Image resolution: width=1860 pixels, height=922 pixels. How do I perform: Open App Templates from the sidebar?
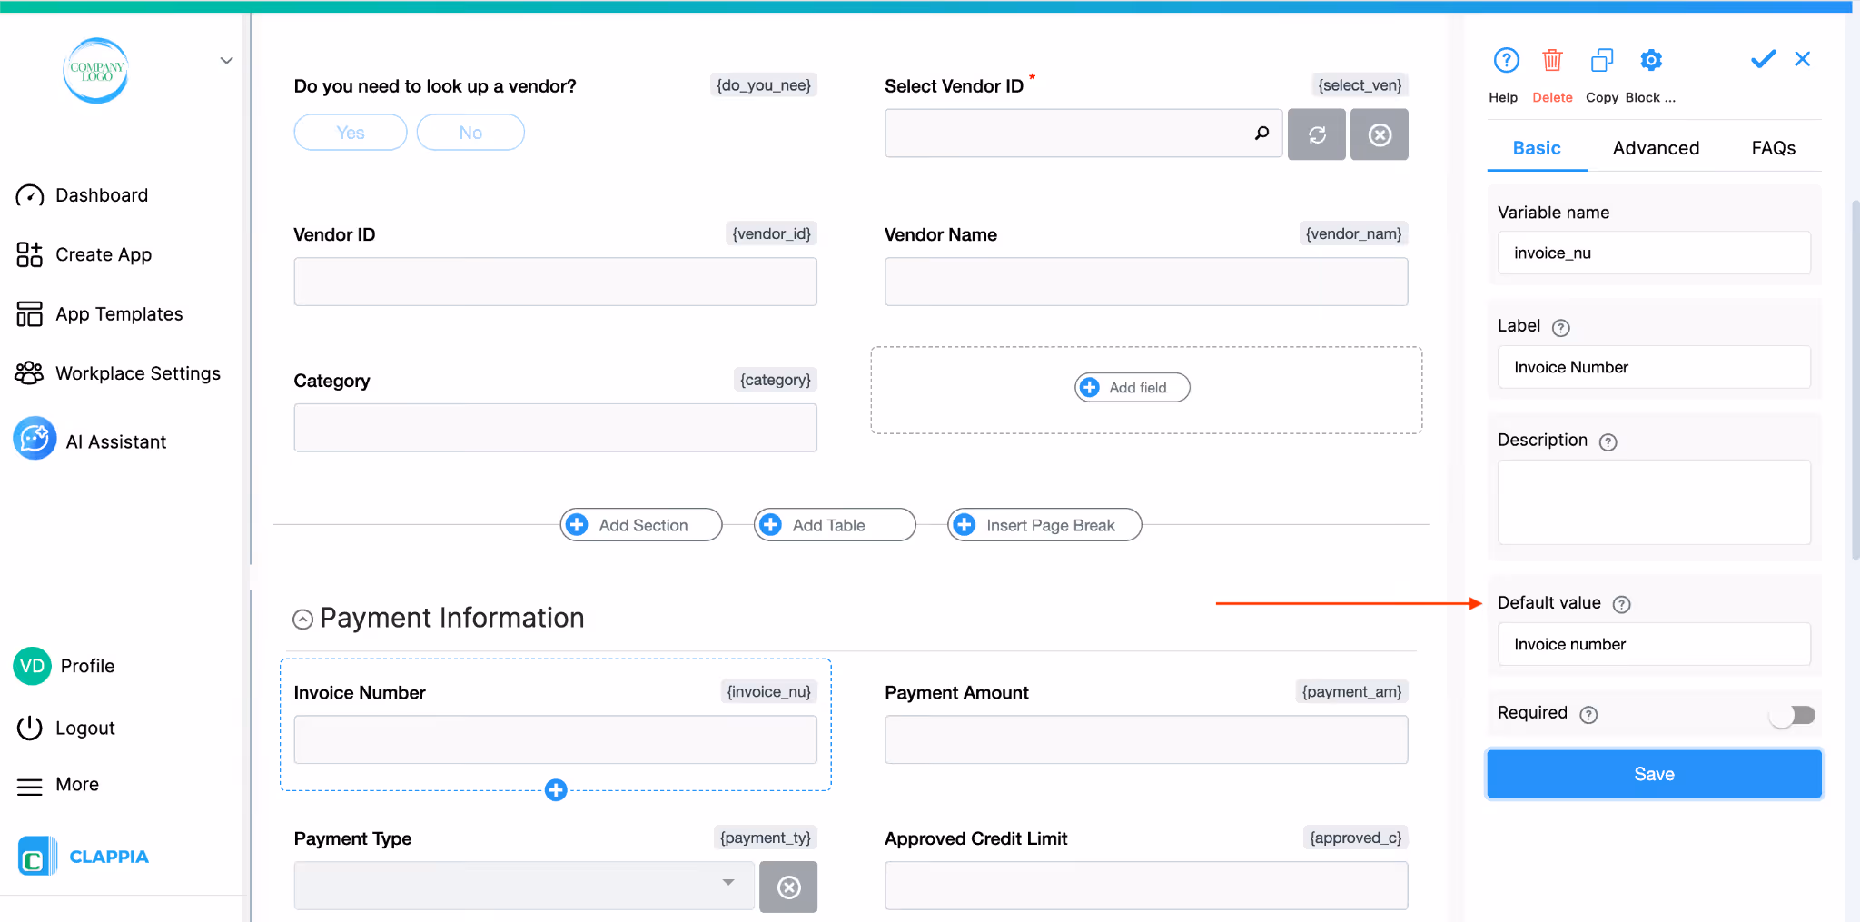tap(119, 314)
